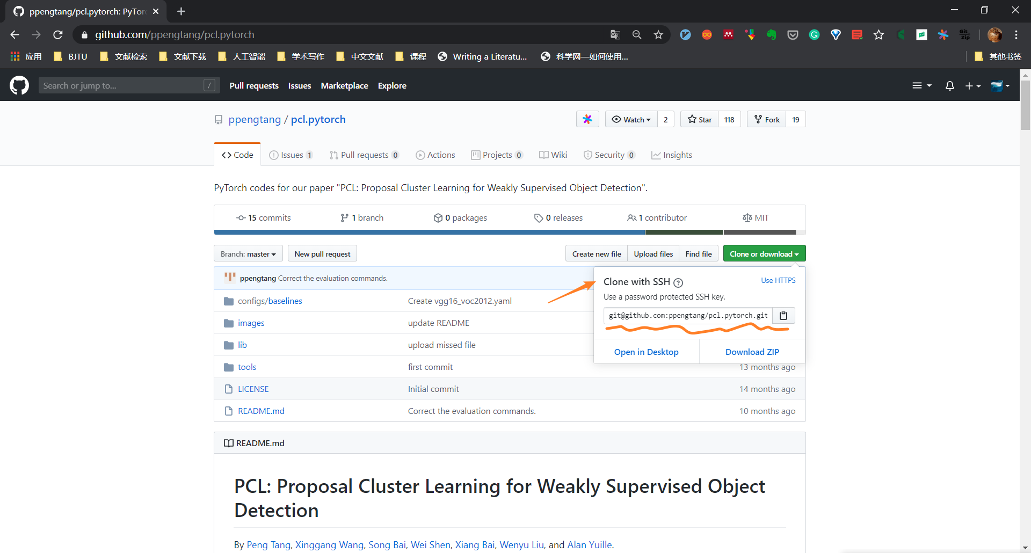This screenshot has width=1031, height=553.
Task: Open the 人工智能 bookmark folder
Action: [x=242, y=56]
